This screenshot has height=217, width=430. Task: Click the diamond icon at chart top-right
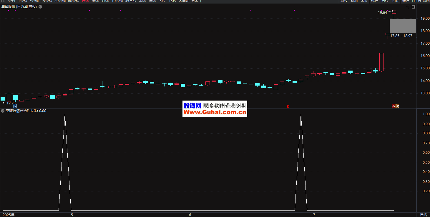pos(408,7)
